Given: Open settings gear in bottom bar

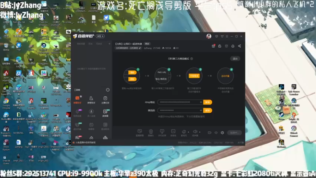Looking at the screenshot, I should 222,133.
